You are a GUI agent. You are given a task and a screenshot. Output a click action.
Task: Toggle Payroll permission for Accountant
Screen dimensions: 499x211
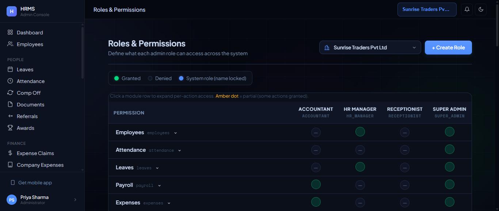point(316,184)
